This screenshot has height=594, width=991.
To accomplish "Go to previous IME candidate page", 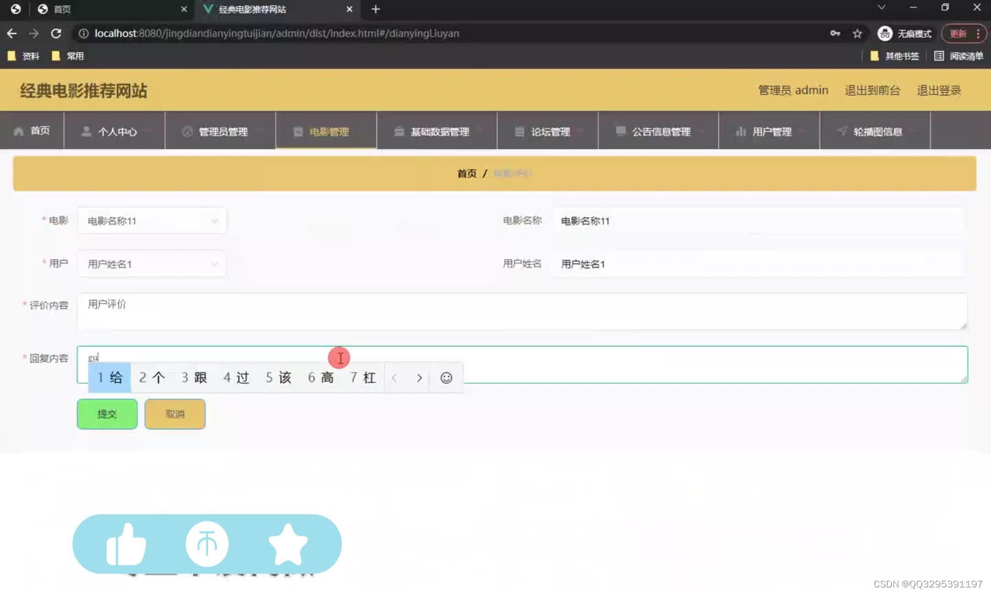I will (x=394, y=378).
